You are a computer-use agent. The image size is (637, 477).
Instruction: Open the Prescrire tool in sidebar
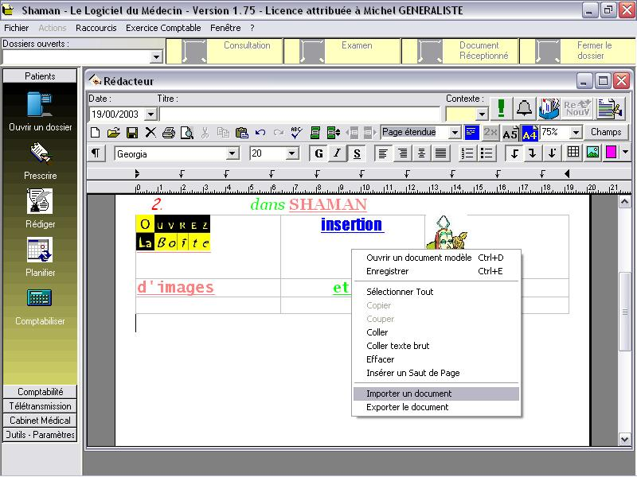coord(40,153)
